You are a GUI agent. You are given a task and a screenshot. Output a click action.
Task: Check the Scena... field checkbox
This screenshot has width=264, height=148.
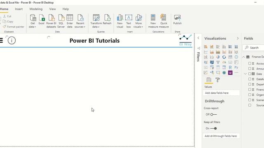[x=250, y=100]
